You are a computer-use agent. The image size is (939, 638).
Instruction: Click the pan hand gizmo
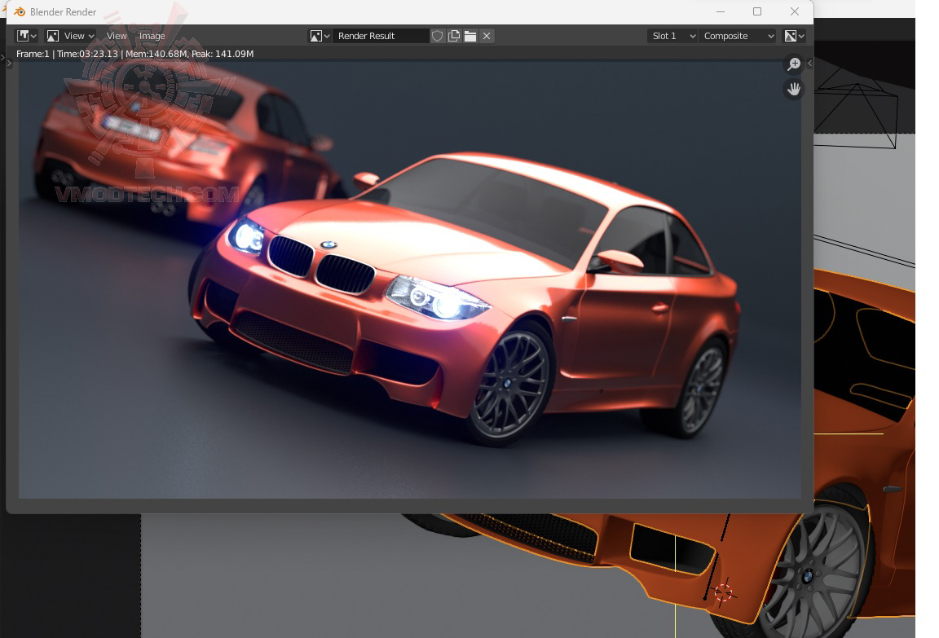(794, 89)
